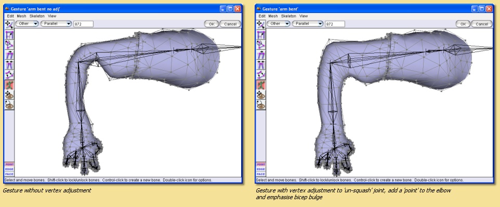
Task: Open View menu in 'arm bent no adj' window
Action: [52, 16]
